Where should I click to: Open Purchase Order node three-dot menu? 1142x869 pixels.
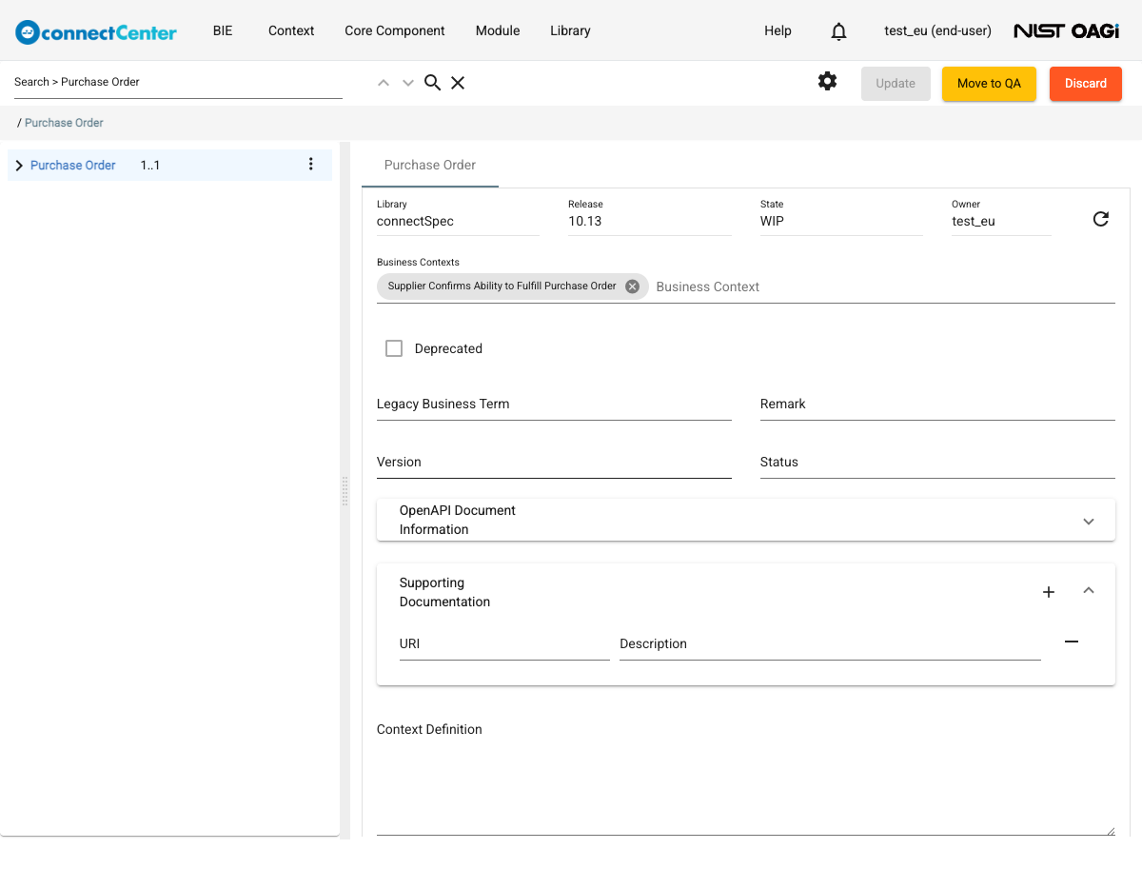310,165
